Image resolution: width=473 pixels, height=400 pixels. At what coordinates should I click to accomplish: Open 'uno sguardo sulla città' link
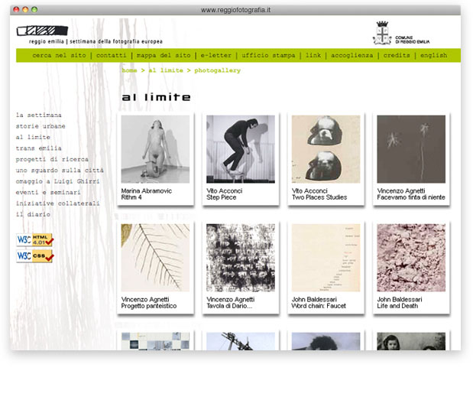click(60, 171)
